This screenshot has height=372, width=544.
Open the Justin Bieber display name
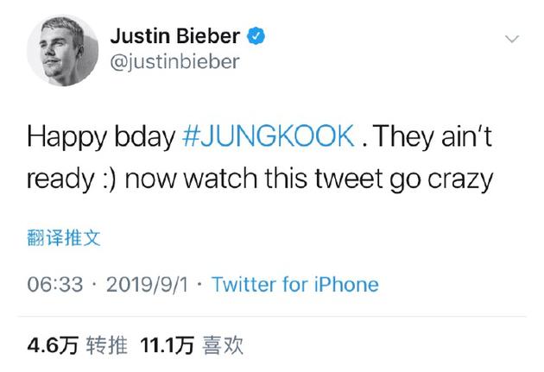[x=176, y=36]
